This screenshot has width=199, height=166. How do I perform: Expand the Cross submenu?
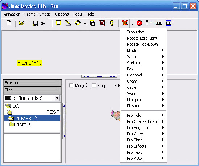tap(144, 81)
